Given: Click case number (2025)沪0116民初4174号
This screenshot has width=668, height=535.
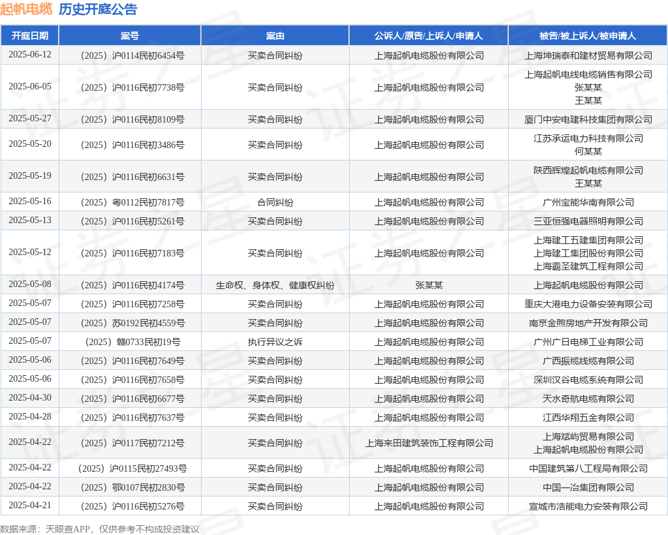Looking at the screenshot, I should [x=132, y=285].
